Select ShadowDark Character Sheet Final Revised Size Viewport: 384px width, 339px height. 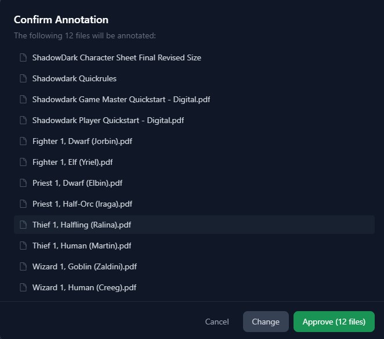[x=117, y=57]
